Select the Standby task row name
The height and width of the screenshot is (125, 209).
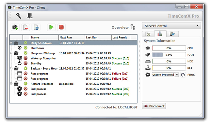[x=36, y=63]
